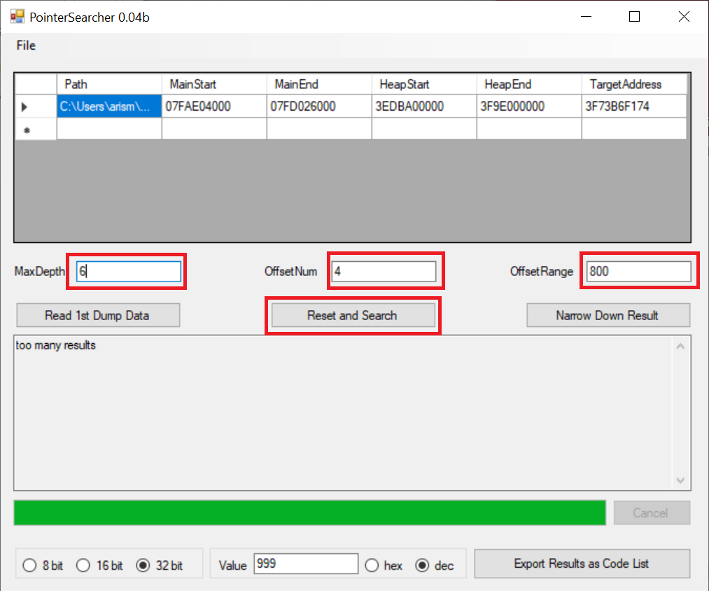This screenshot has height=591, width=709.
Task: Select the 07FAE04000 MainStart cell
Action: click(214, 106)
